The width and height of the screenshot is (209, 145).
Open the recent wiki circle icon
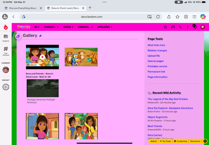tap(6, 87)
